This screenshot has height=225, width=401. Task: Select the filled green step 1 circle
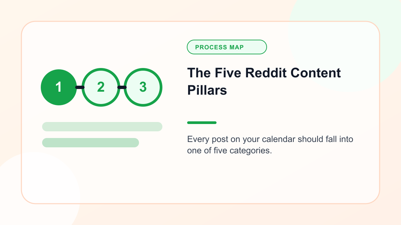pos(59,87)
